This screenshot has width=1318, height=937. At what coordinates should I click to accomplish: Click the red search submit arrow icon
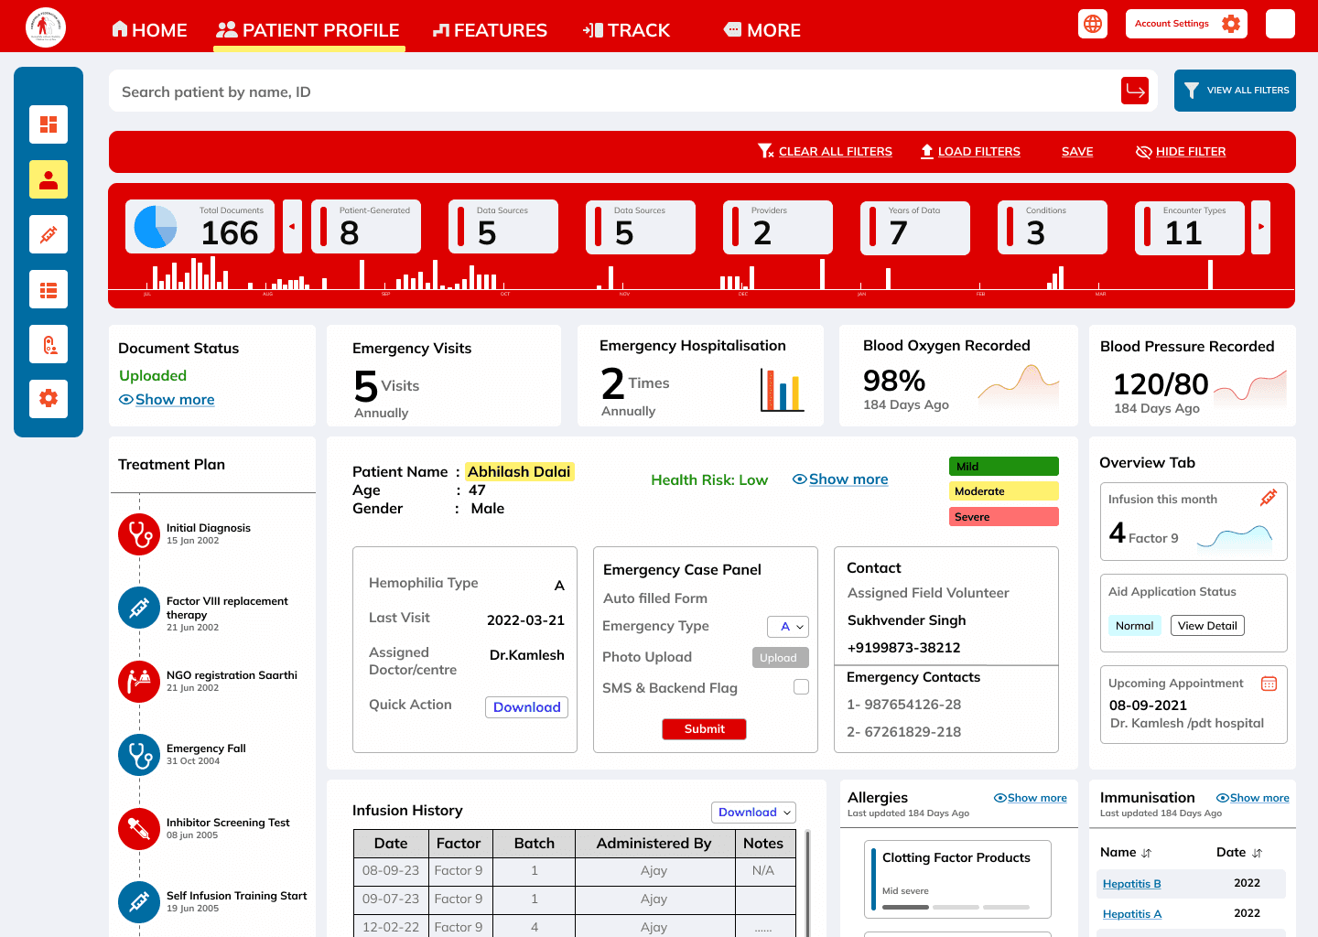pos(1135,91)
